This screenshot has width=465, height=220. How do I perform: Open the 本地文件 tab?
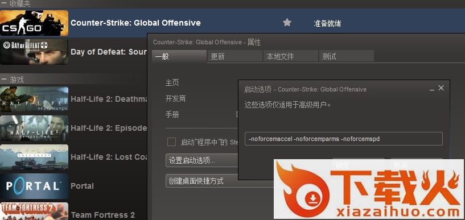[291, 56]
